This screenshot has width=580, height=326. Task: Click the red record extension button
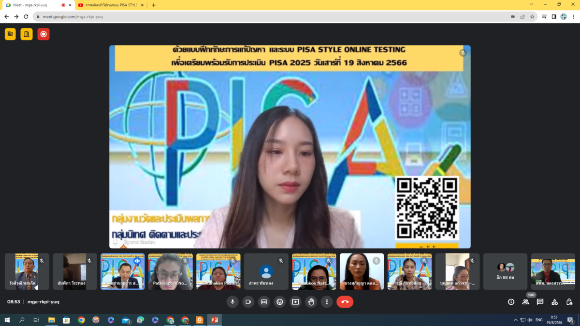[43, 34]
